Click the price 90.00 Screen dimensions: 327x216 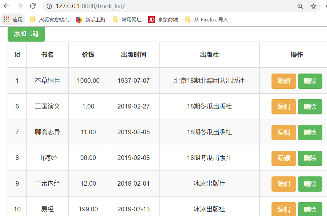88,158
